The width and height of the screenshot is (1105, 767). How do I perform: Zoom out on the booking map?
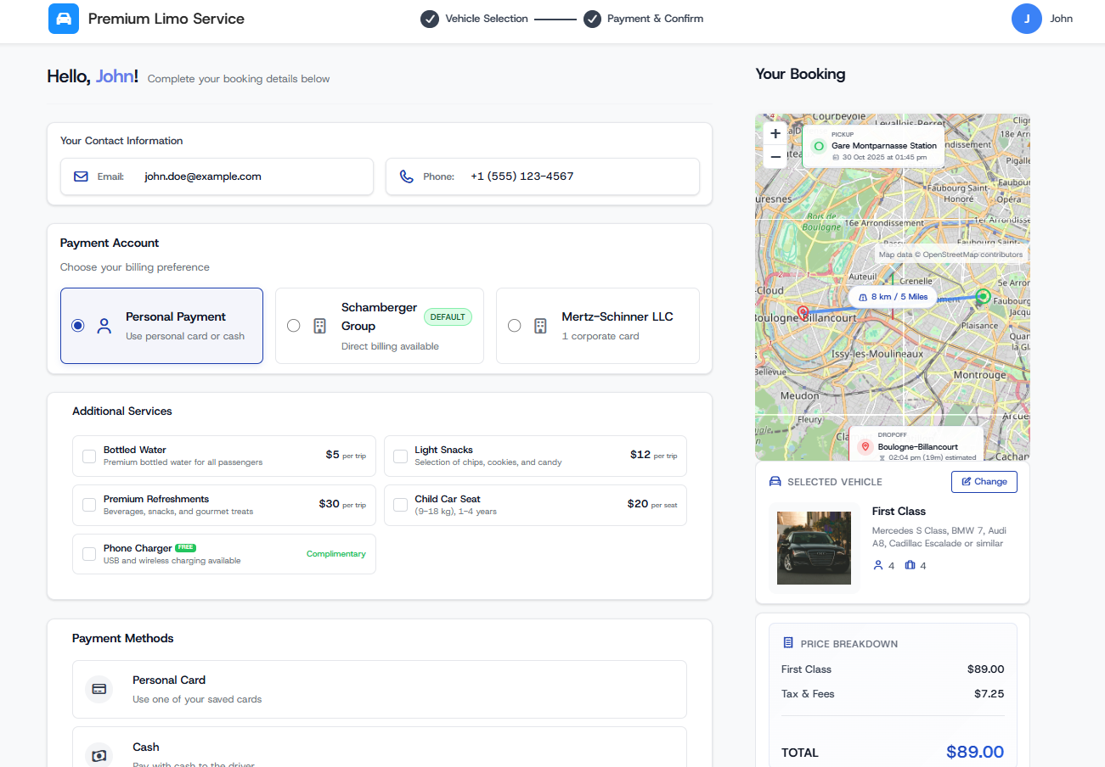(x=775, y=157)
